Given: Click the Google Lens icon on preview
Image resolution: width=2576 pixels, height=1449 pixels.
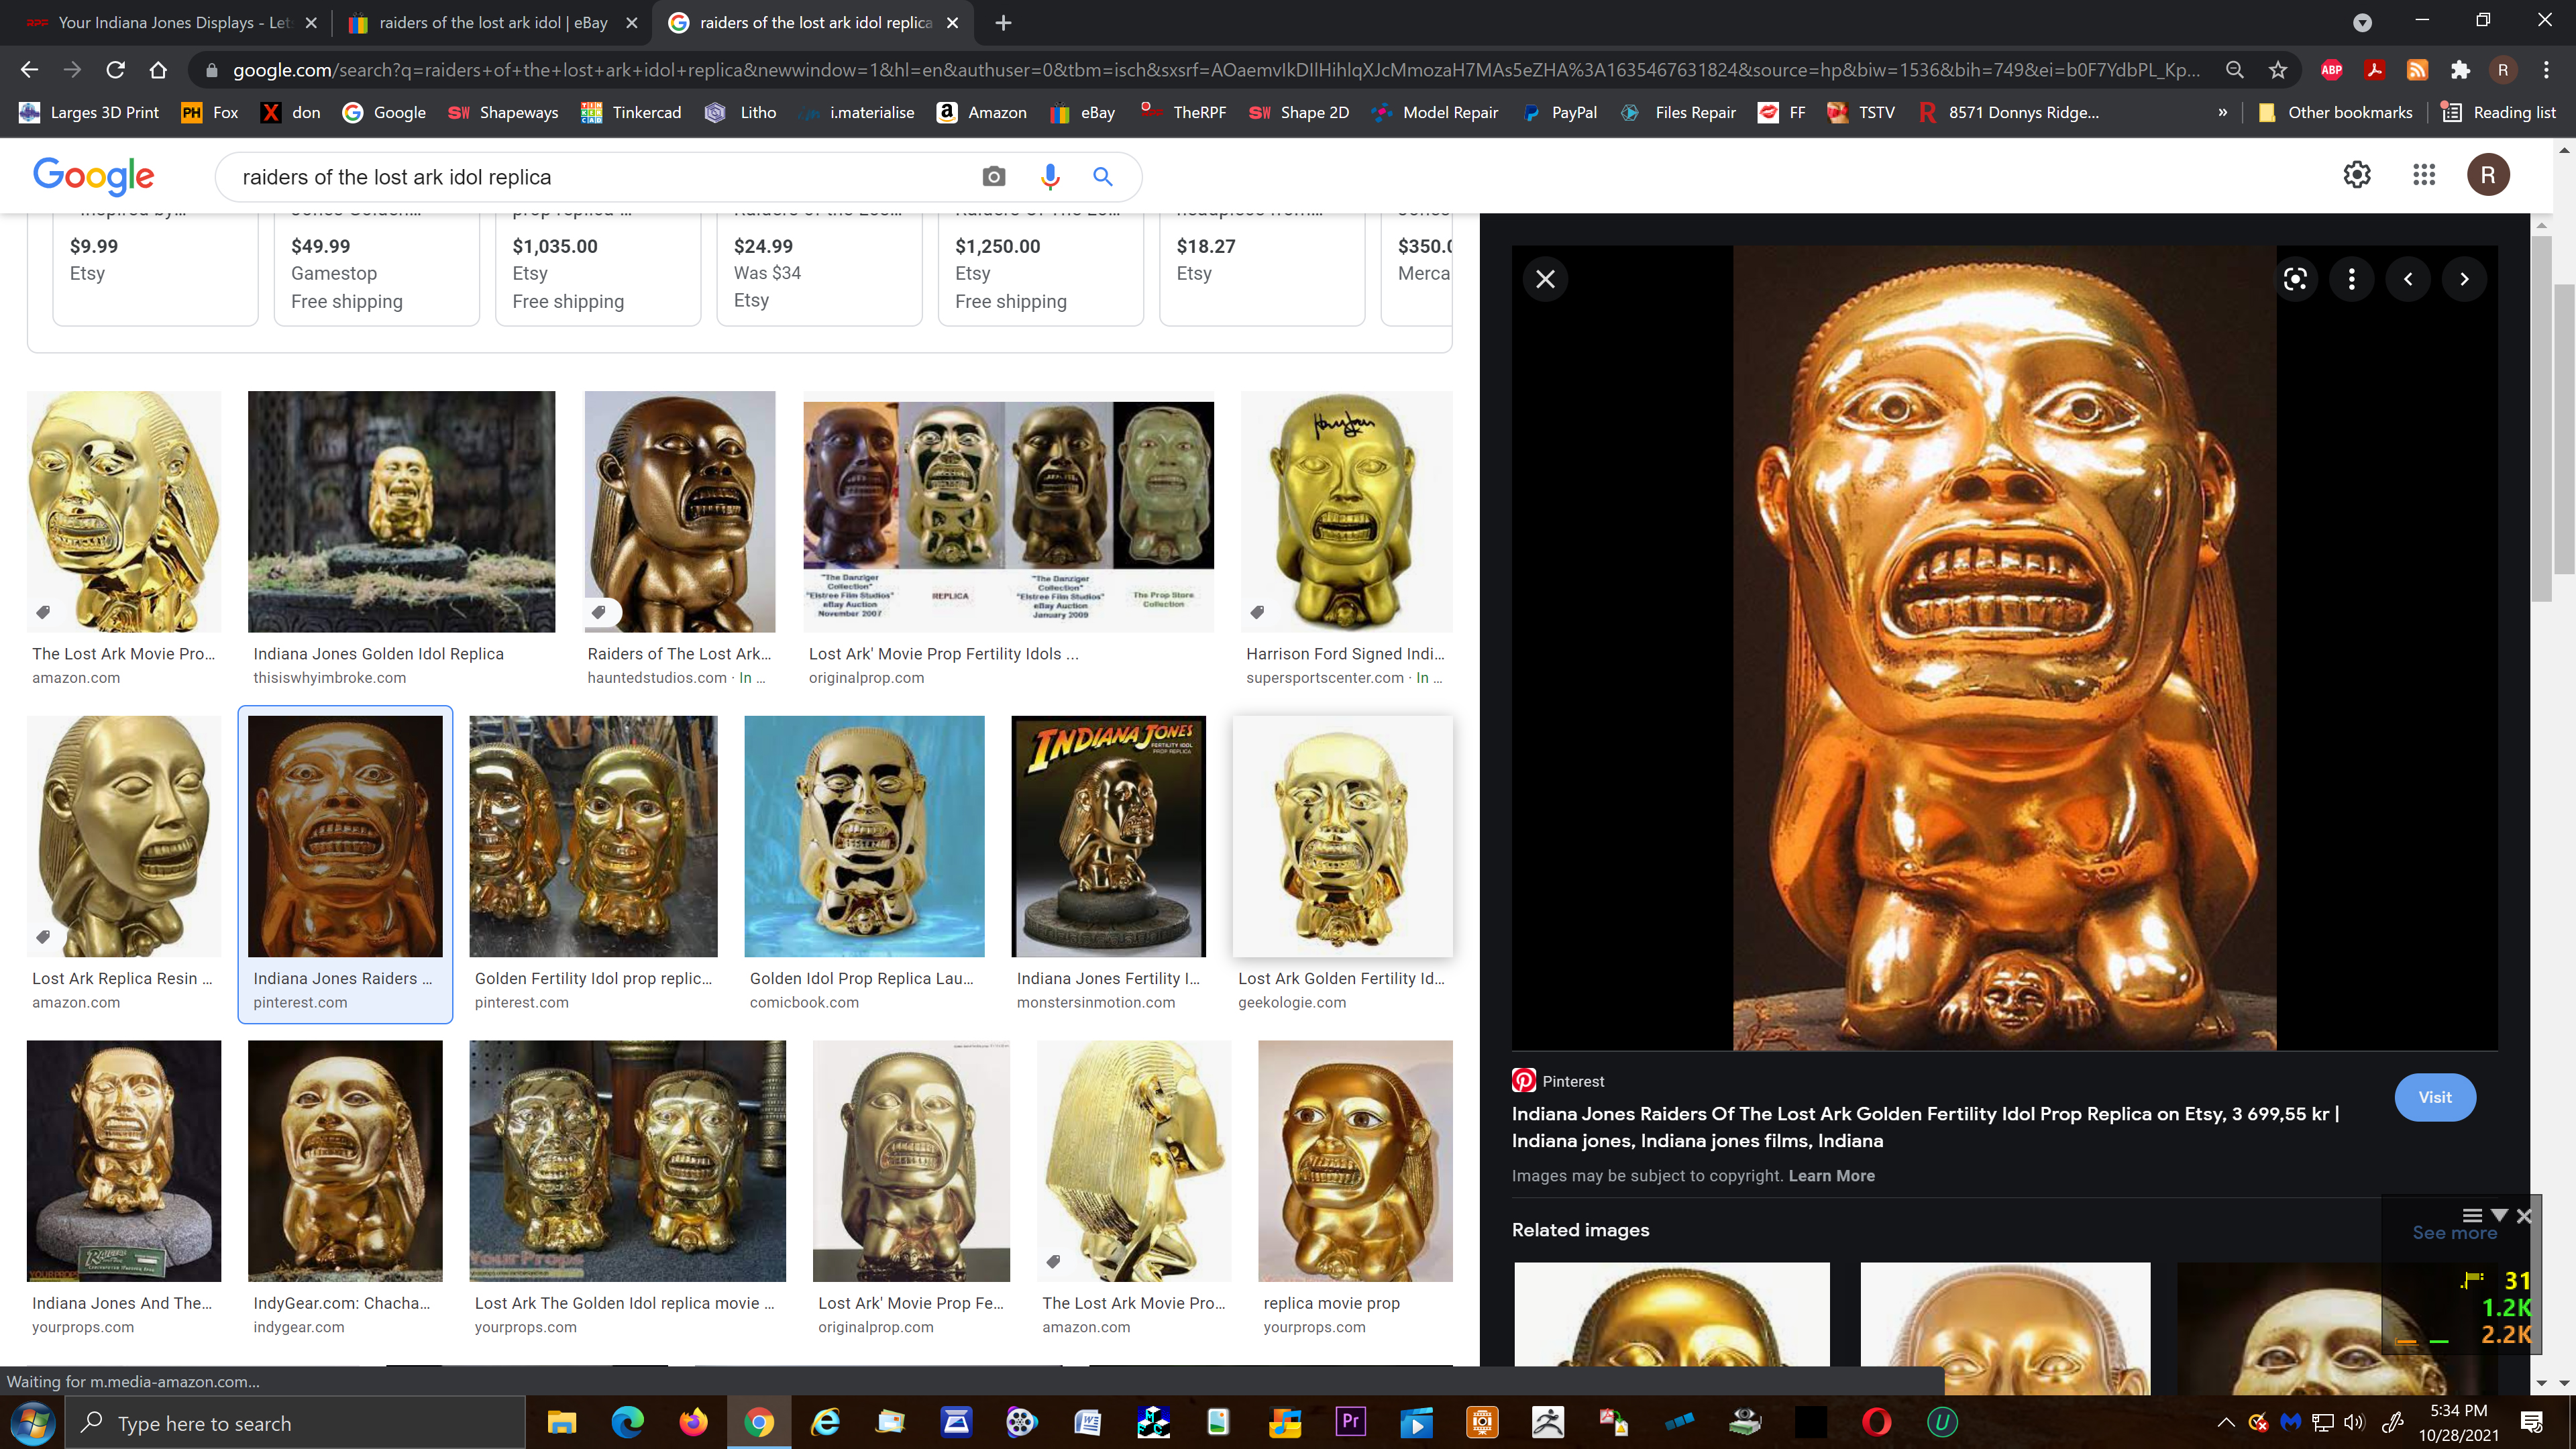Looking at the screenshot, I should click(x=2296, y=279).
